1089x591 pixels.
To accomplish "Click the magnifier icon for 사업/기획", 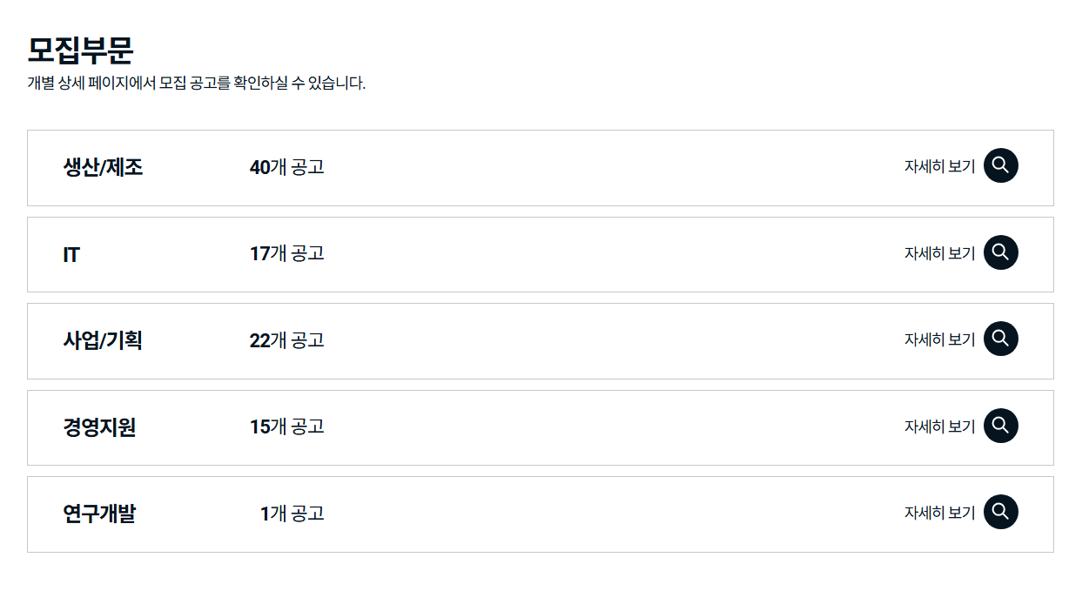I will point(999,339).
